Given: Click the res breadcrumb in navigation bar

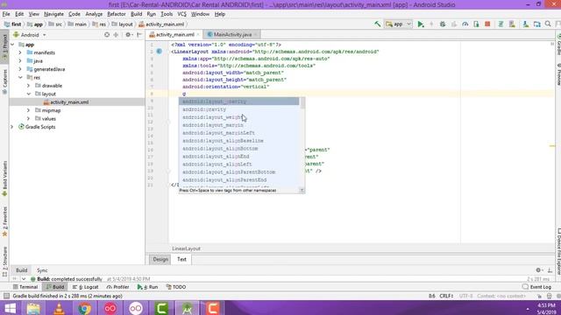Looking at the screenshot, I should (x=100, y=24).
